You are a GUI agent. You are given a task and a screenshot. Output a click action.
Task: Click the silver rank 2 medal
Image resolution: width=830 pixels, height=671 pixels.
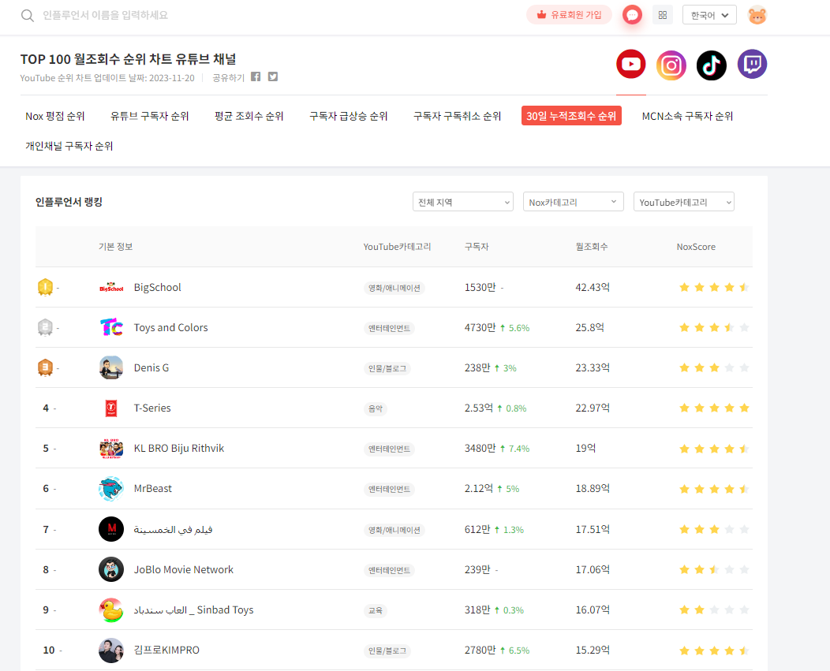click(x=46, y=327)
